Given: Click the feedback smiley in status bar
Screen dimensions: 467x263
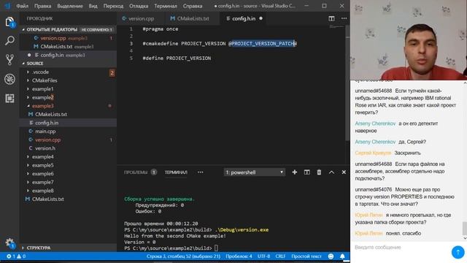Looking at the screenshot, I should click(x=331, y=256).
